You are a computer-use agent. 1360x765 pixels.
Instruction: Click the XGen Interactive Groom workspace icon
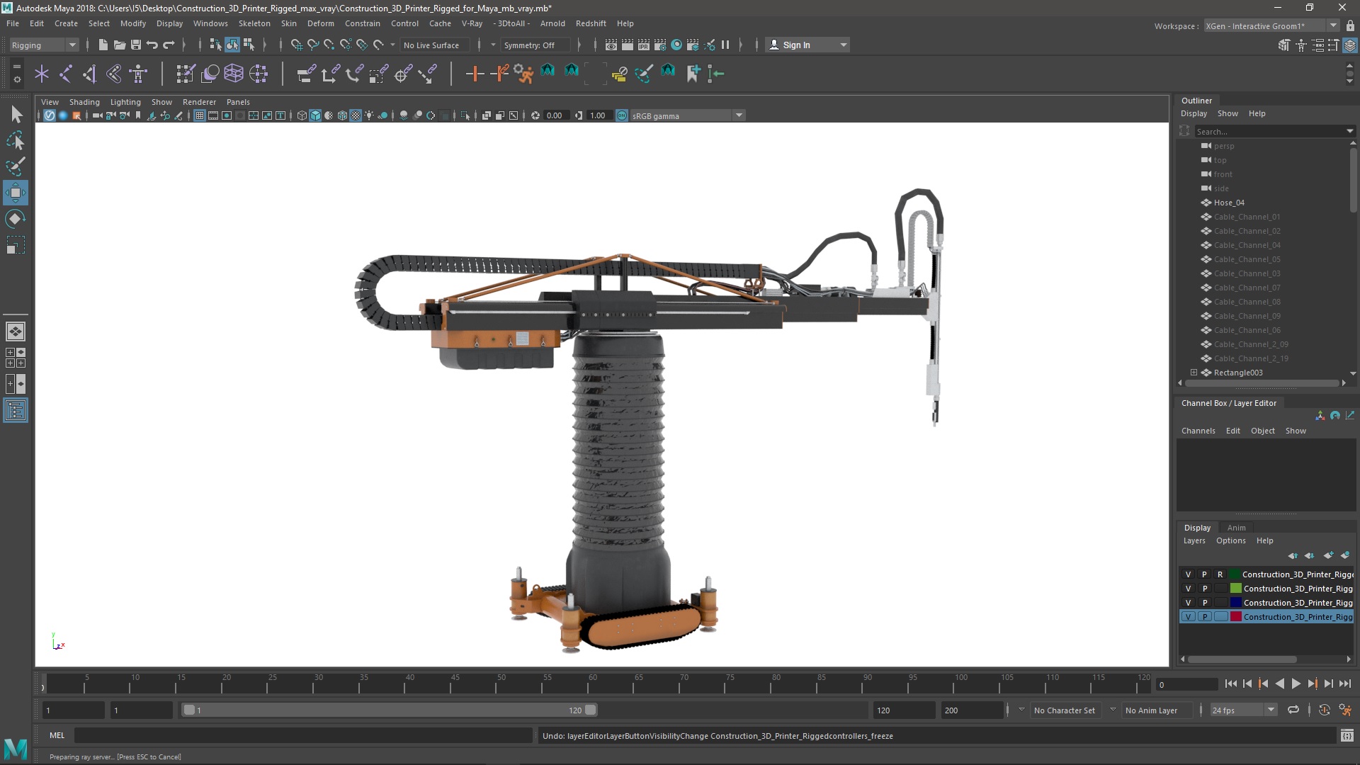click(x=1348, y=44)
